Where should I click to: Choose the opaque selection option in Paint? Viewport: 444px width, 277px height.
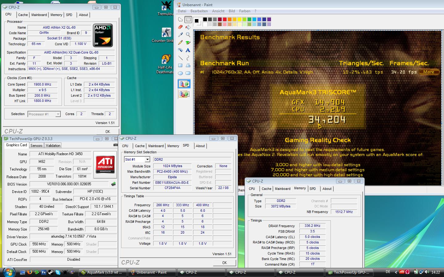(184, 84)
